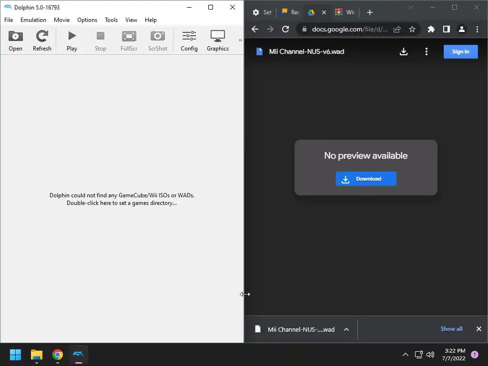The image size is (488, 366).
Task: Open a new Chrome tab
Action: pos(370,12)
